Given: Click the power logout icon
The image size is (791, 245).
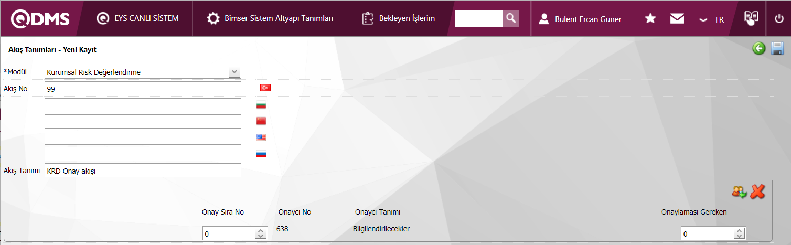Looking at the screenshot, I should (779, 19).
